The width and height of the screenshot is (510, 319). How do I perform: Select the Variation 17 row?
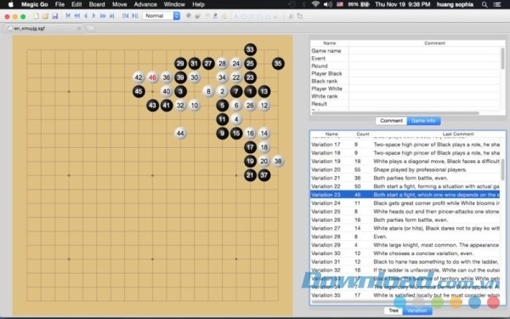pos(405,145)
